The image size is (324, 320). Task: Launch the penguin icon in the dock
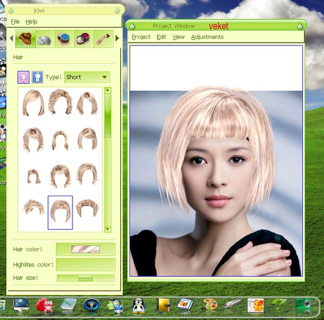point(138,305)
